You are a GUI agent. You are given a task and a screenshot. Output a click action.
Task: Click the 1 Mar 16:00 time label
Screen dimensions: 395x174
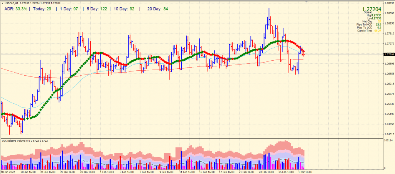pos(305,172)
